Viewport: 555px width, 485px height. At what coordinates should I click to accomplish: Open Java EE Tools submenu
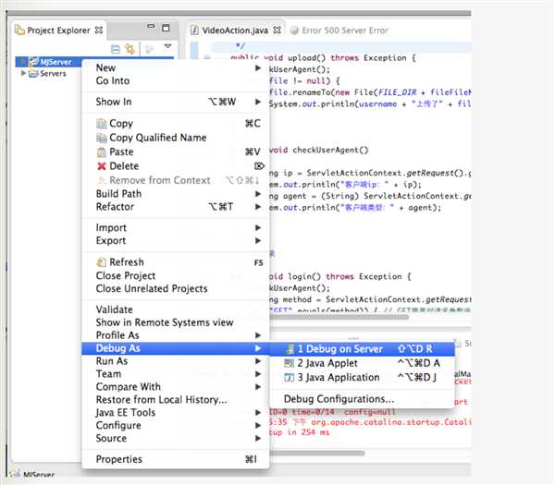click(x=175, y=413)
